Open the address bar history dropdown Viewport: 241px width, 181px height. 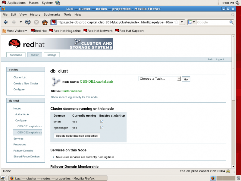182,22
